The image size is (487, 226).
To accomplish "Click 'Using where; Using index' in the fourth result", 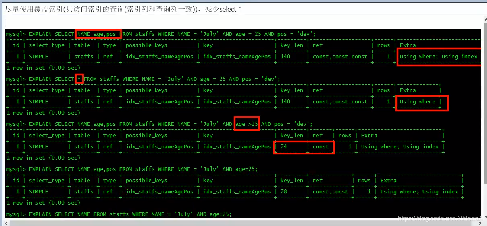I will (419, 192).
